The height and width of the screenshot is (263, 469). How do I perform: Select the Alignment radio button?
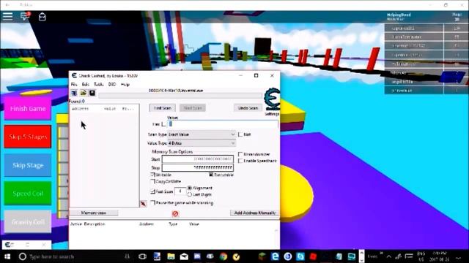click(190, 188)
